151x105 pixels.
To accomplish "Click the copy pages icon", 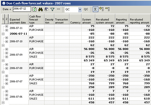I will [x=46, y=9].
